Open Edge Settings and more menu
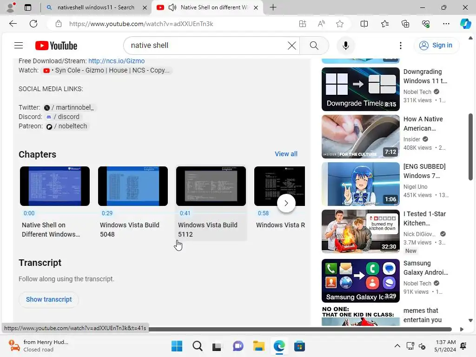This screenshot has width=476, height=357. [446, 24]
